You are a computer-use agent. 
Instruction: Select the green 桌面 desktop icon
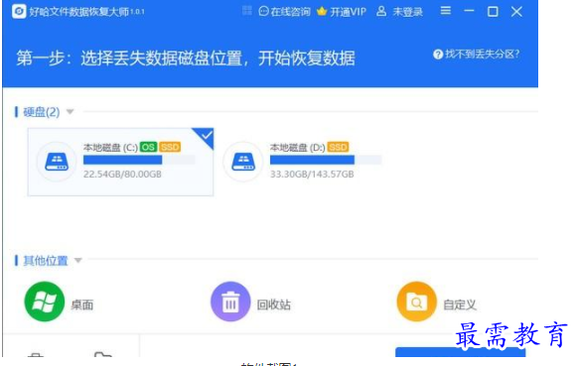(45, 302)
